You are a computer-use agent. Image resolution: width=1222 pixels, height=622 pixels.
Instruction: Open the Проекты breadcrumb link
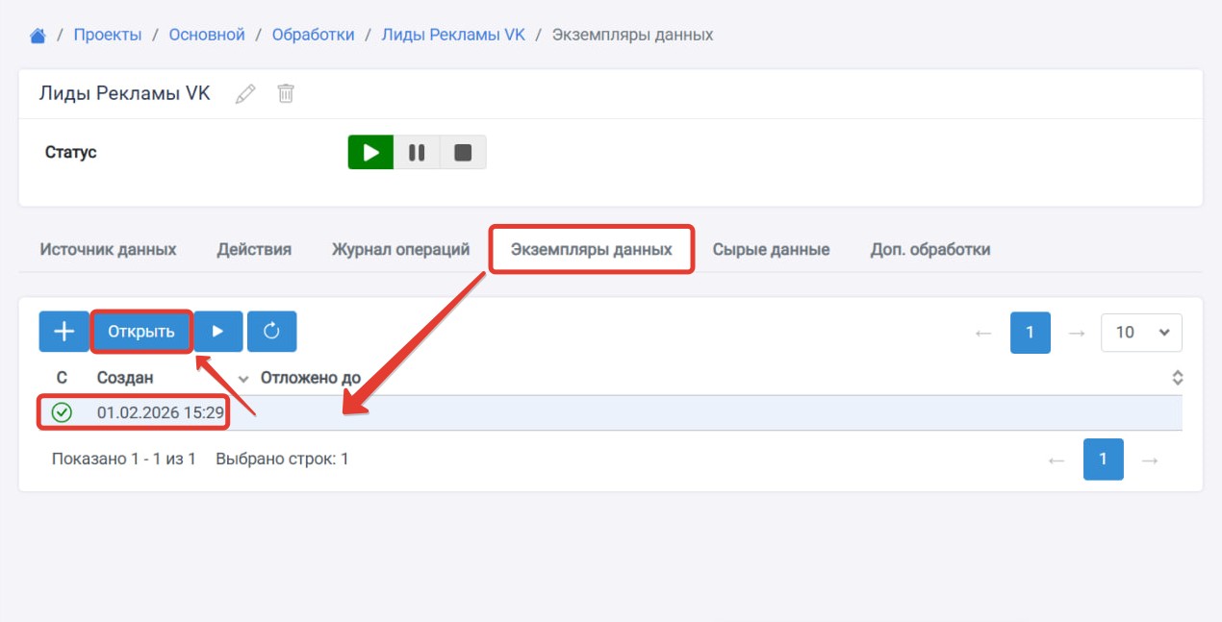pyautogui.click(x=108, y=35)
